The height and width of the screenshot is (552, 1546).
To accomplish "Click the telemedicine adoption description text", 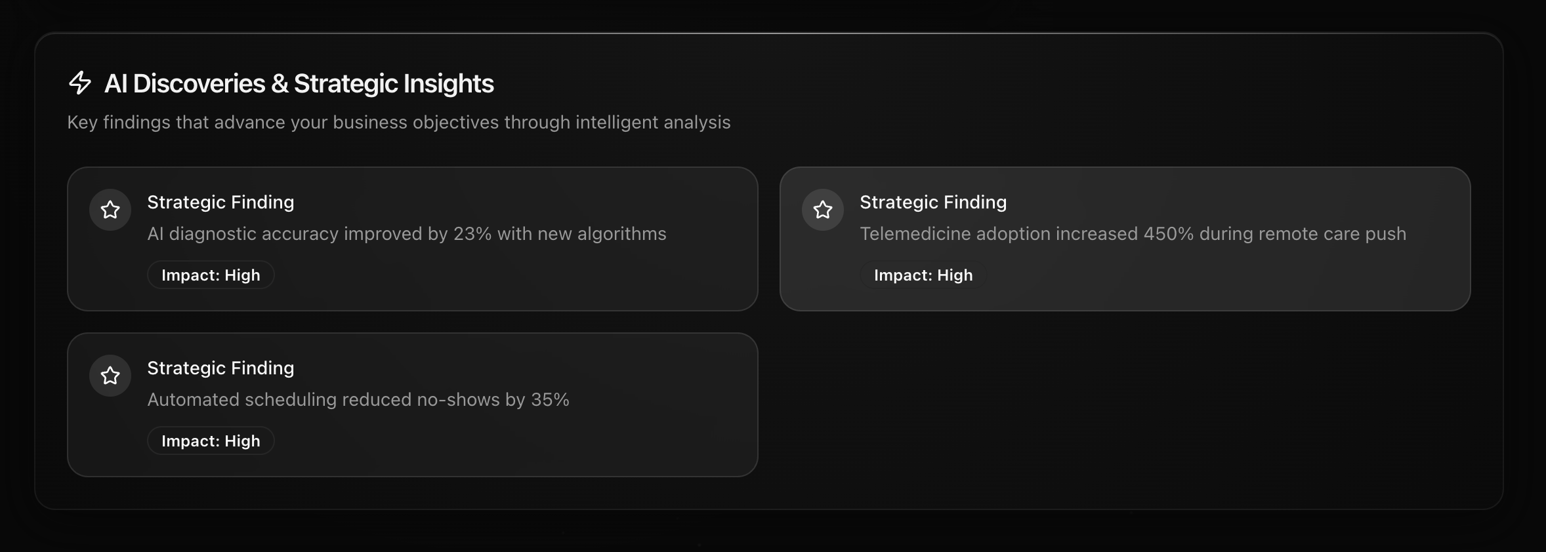I will (1133, 234).
